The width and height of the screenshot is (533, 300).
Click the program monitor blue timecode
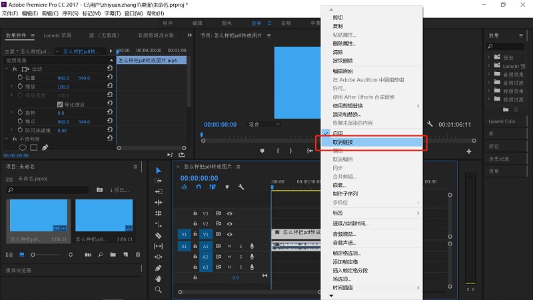click(x=220, y=125)
